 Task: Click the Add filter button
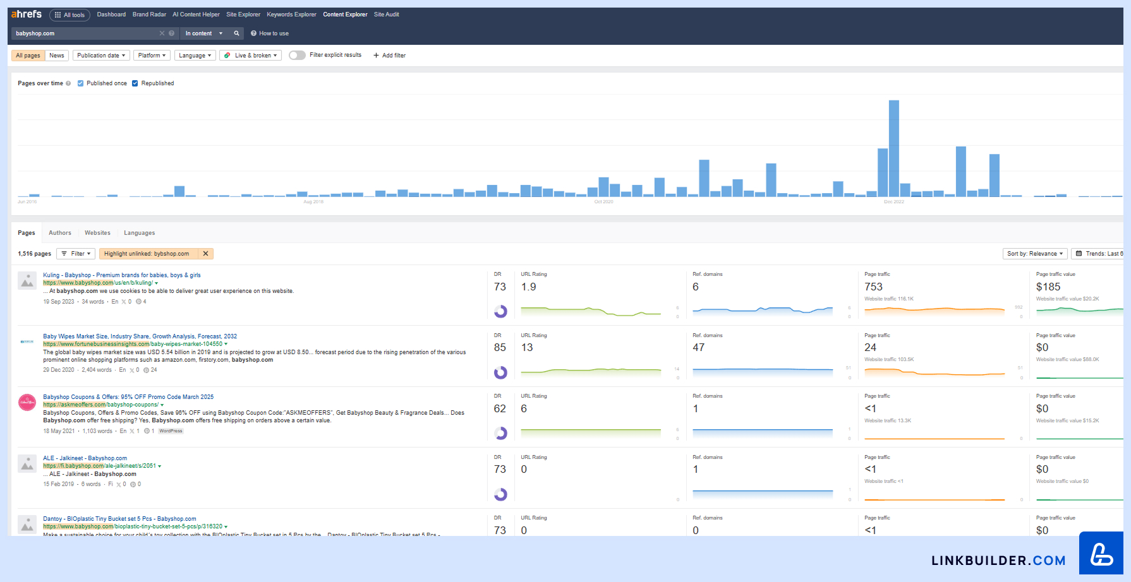(x=390, y=56)
